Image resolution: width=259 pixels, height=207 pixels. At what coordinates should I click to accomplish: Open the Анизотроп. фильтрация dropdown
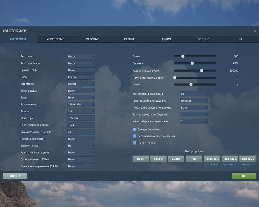[x=194, y=94]
